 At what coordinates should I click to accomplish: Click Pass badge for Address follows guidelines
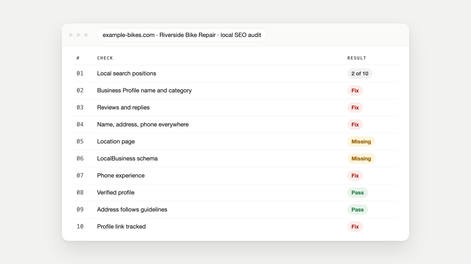click(x=358, y=210)
